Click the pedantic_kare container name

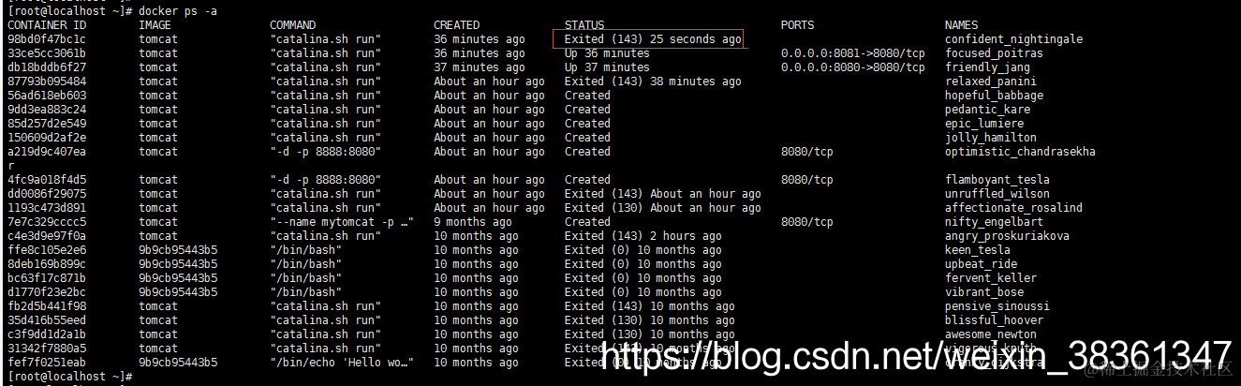(x=987, y=110)
